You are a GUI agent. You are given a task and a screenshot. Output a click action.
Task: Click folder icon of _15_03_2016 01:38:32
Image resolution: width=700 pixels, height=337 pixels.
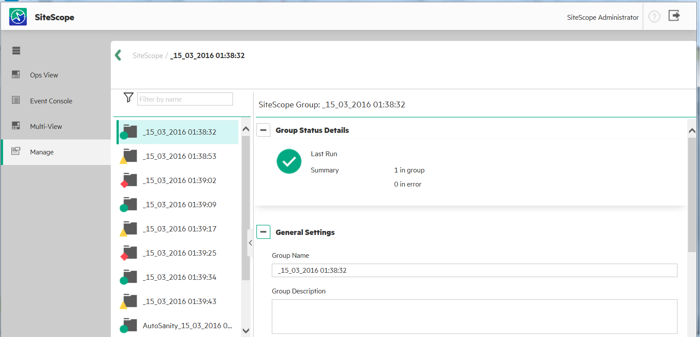(x=129, y=132)
